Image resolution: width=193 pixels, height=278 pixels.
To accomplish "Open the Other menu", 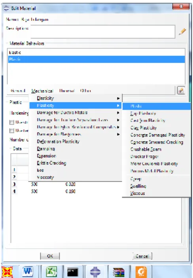I will [85, 90].
